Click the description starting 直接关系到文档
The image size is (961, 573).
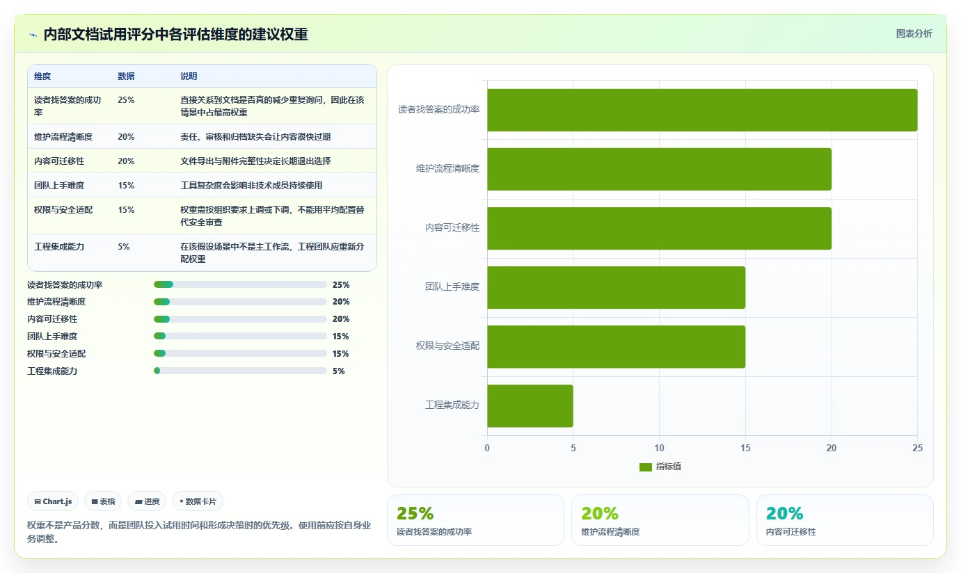coord(272,106)
